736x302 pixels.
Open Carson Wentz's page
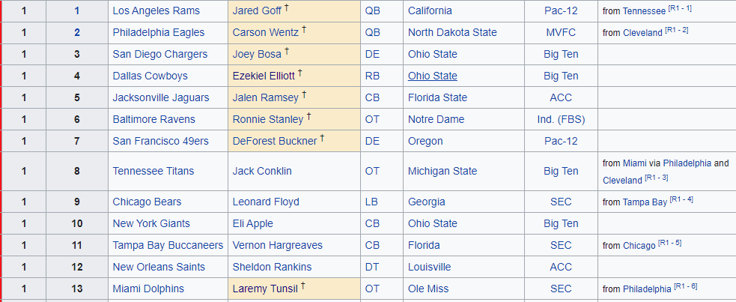click(x=265, y=32)
